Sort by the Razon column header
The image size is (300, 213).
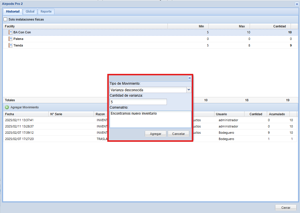click(101, 114)
